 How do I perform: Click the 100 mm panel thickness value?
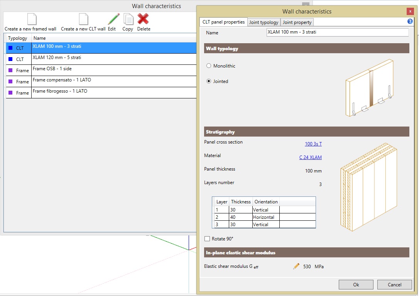tap(313, 171)
